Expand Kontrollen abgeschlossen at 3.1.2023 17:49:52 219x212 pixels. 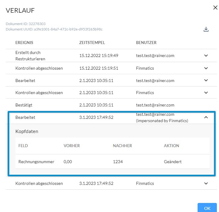(x=206, y=183)
